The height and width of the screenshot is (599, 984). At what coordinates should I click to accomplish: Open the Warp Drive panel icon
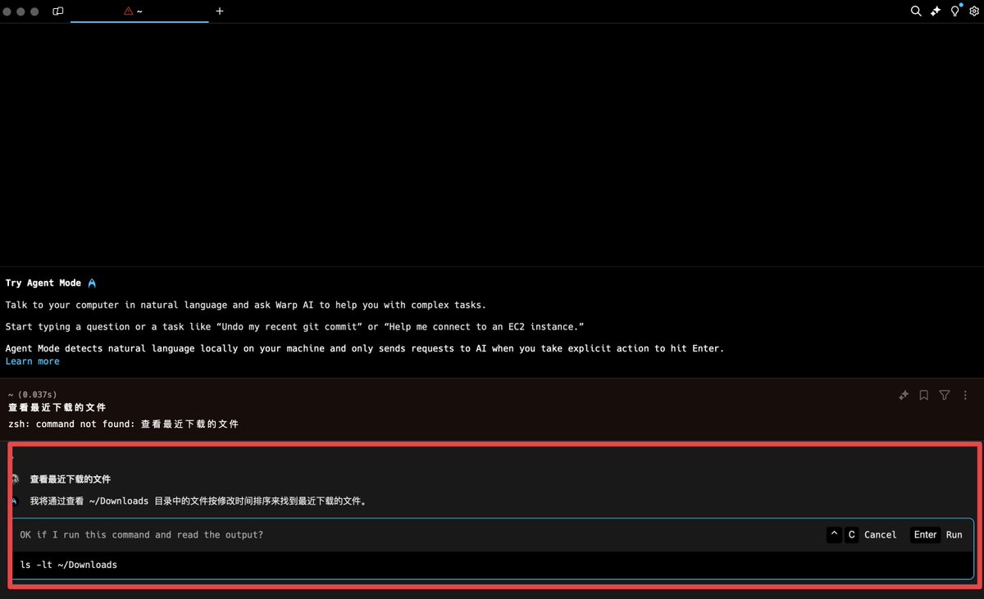[x=57, y=11]
